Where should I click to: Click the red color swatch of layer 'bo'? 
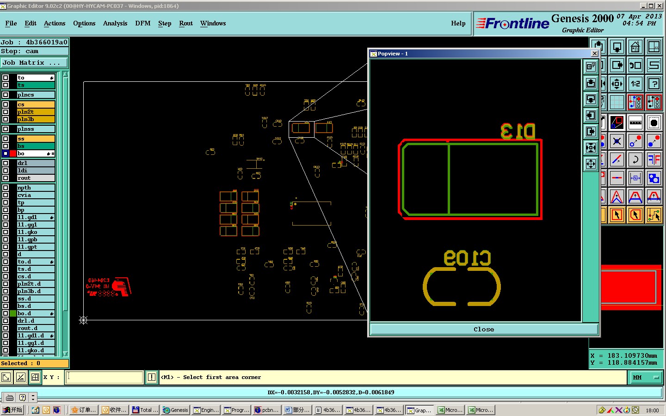pyautogui.click(x=13, y=153)
